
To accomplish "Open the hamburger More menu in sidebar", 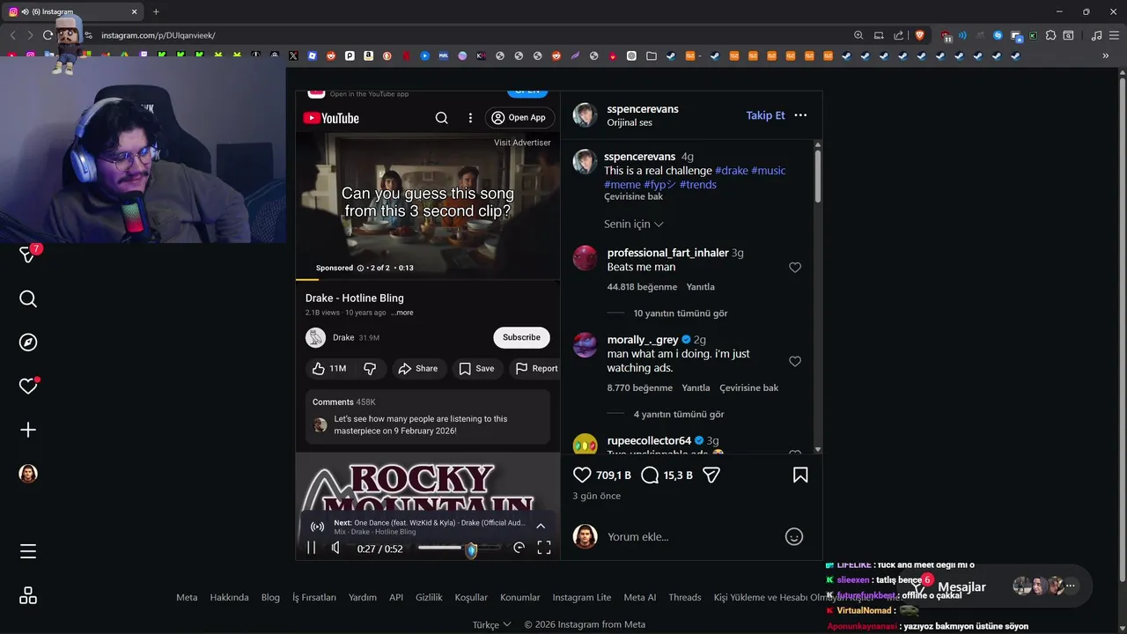I will coord(28,551).
